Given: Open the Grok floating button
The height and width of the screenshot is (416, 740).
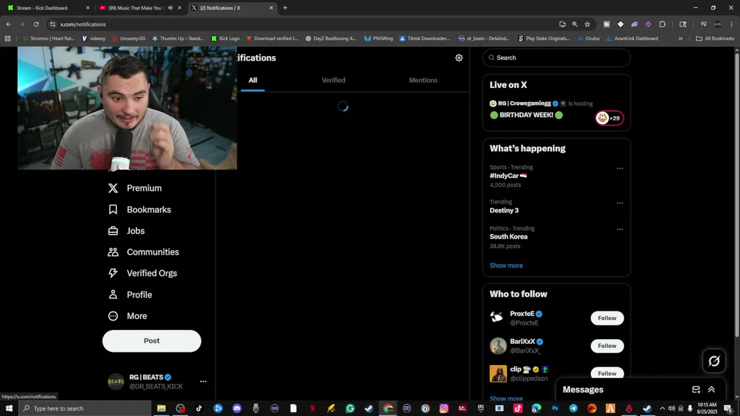Looking at the screenshot, I should pyautogui.click(x=714, y=361).
